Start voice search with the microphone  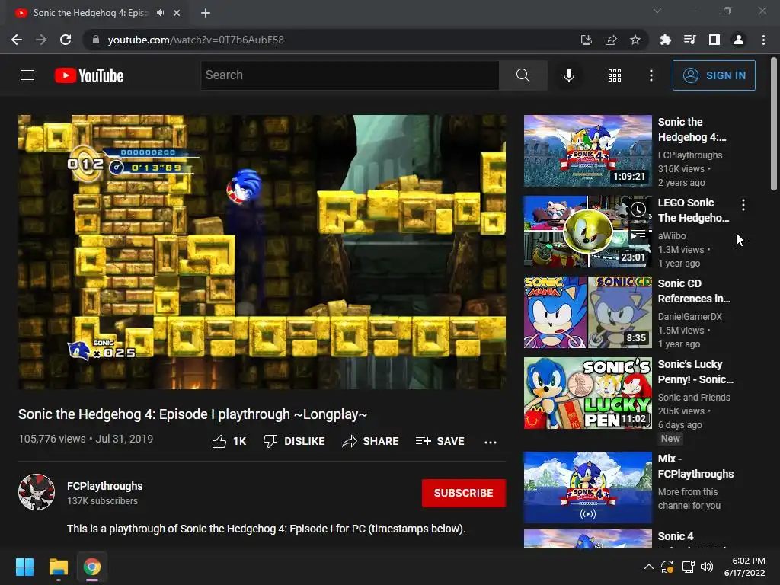(568, 75)
